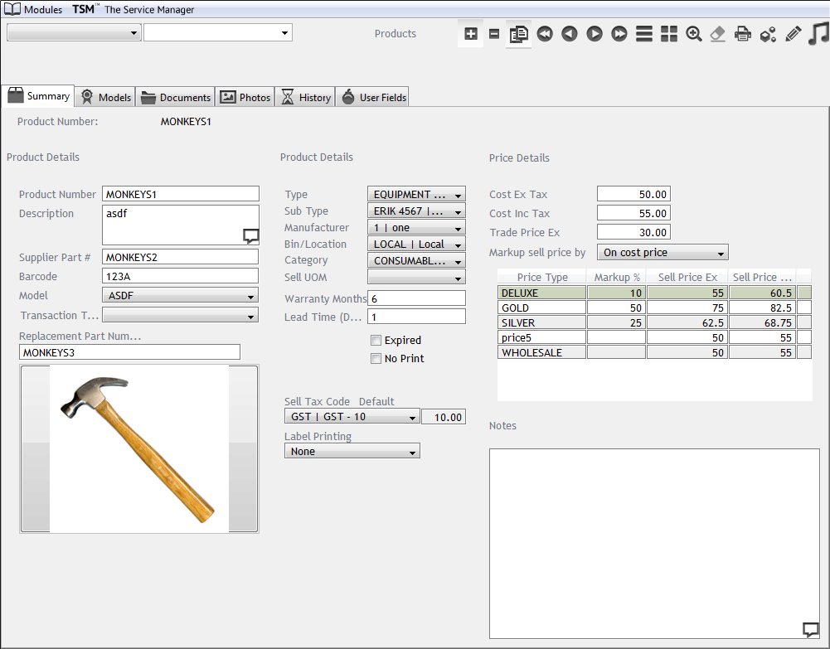Image resolution: width=830 pixels, height=649 pixels.
Task: Click the music note icon
Action: pos(818,34)
